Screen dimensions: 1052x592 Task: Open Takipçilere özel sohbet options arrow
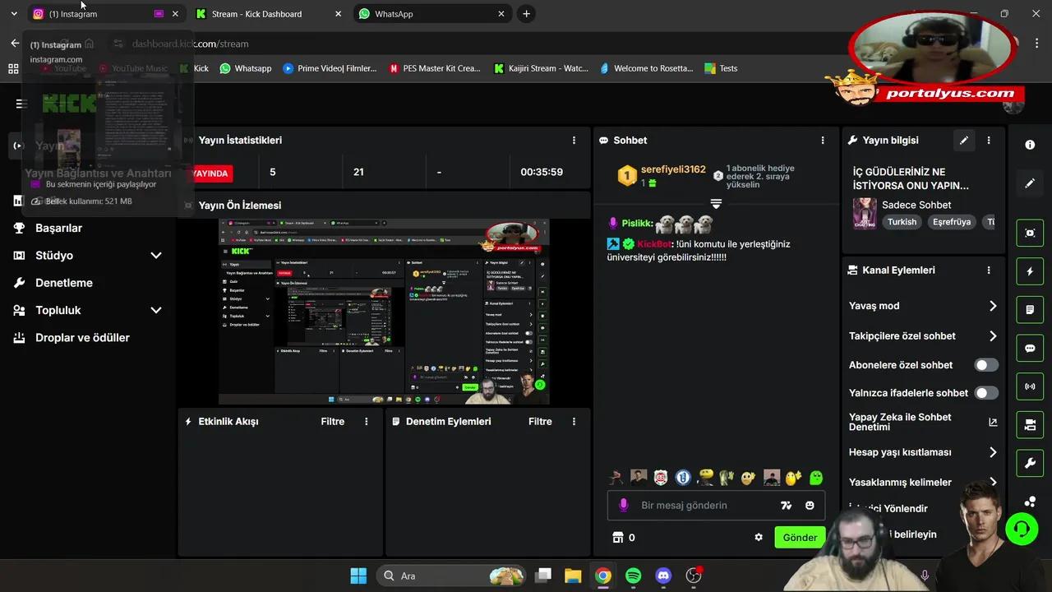tap(993, 335)
